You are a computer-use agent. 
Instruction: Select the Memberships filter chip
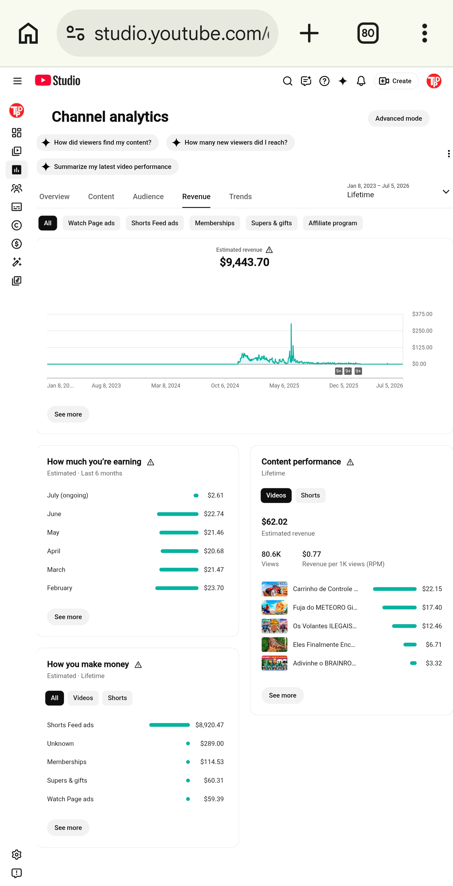click(x=215, y=223)
